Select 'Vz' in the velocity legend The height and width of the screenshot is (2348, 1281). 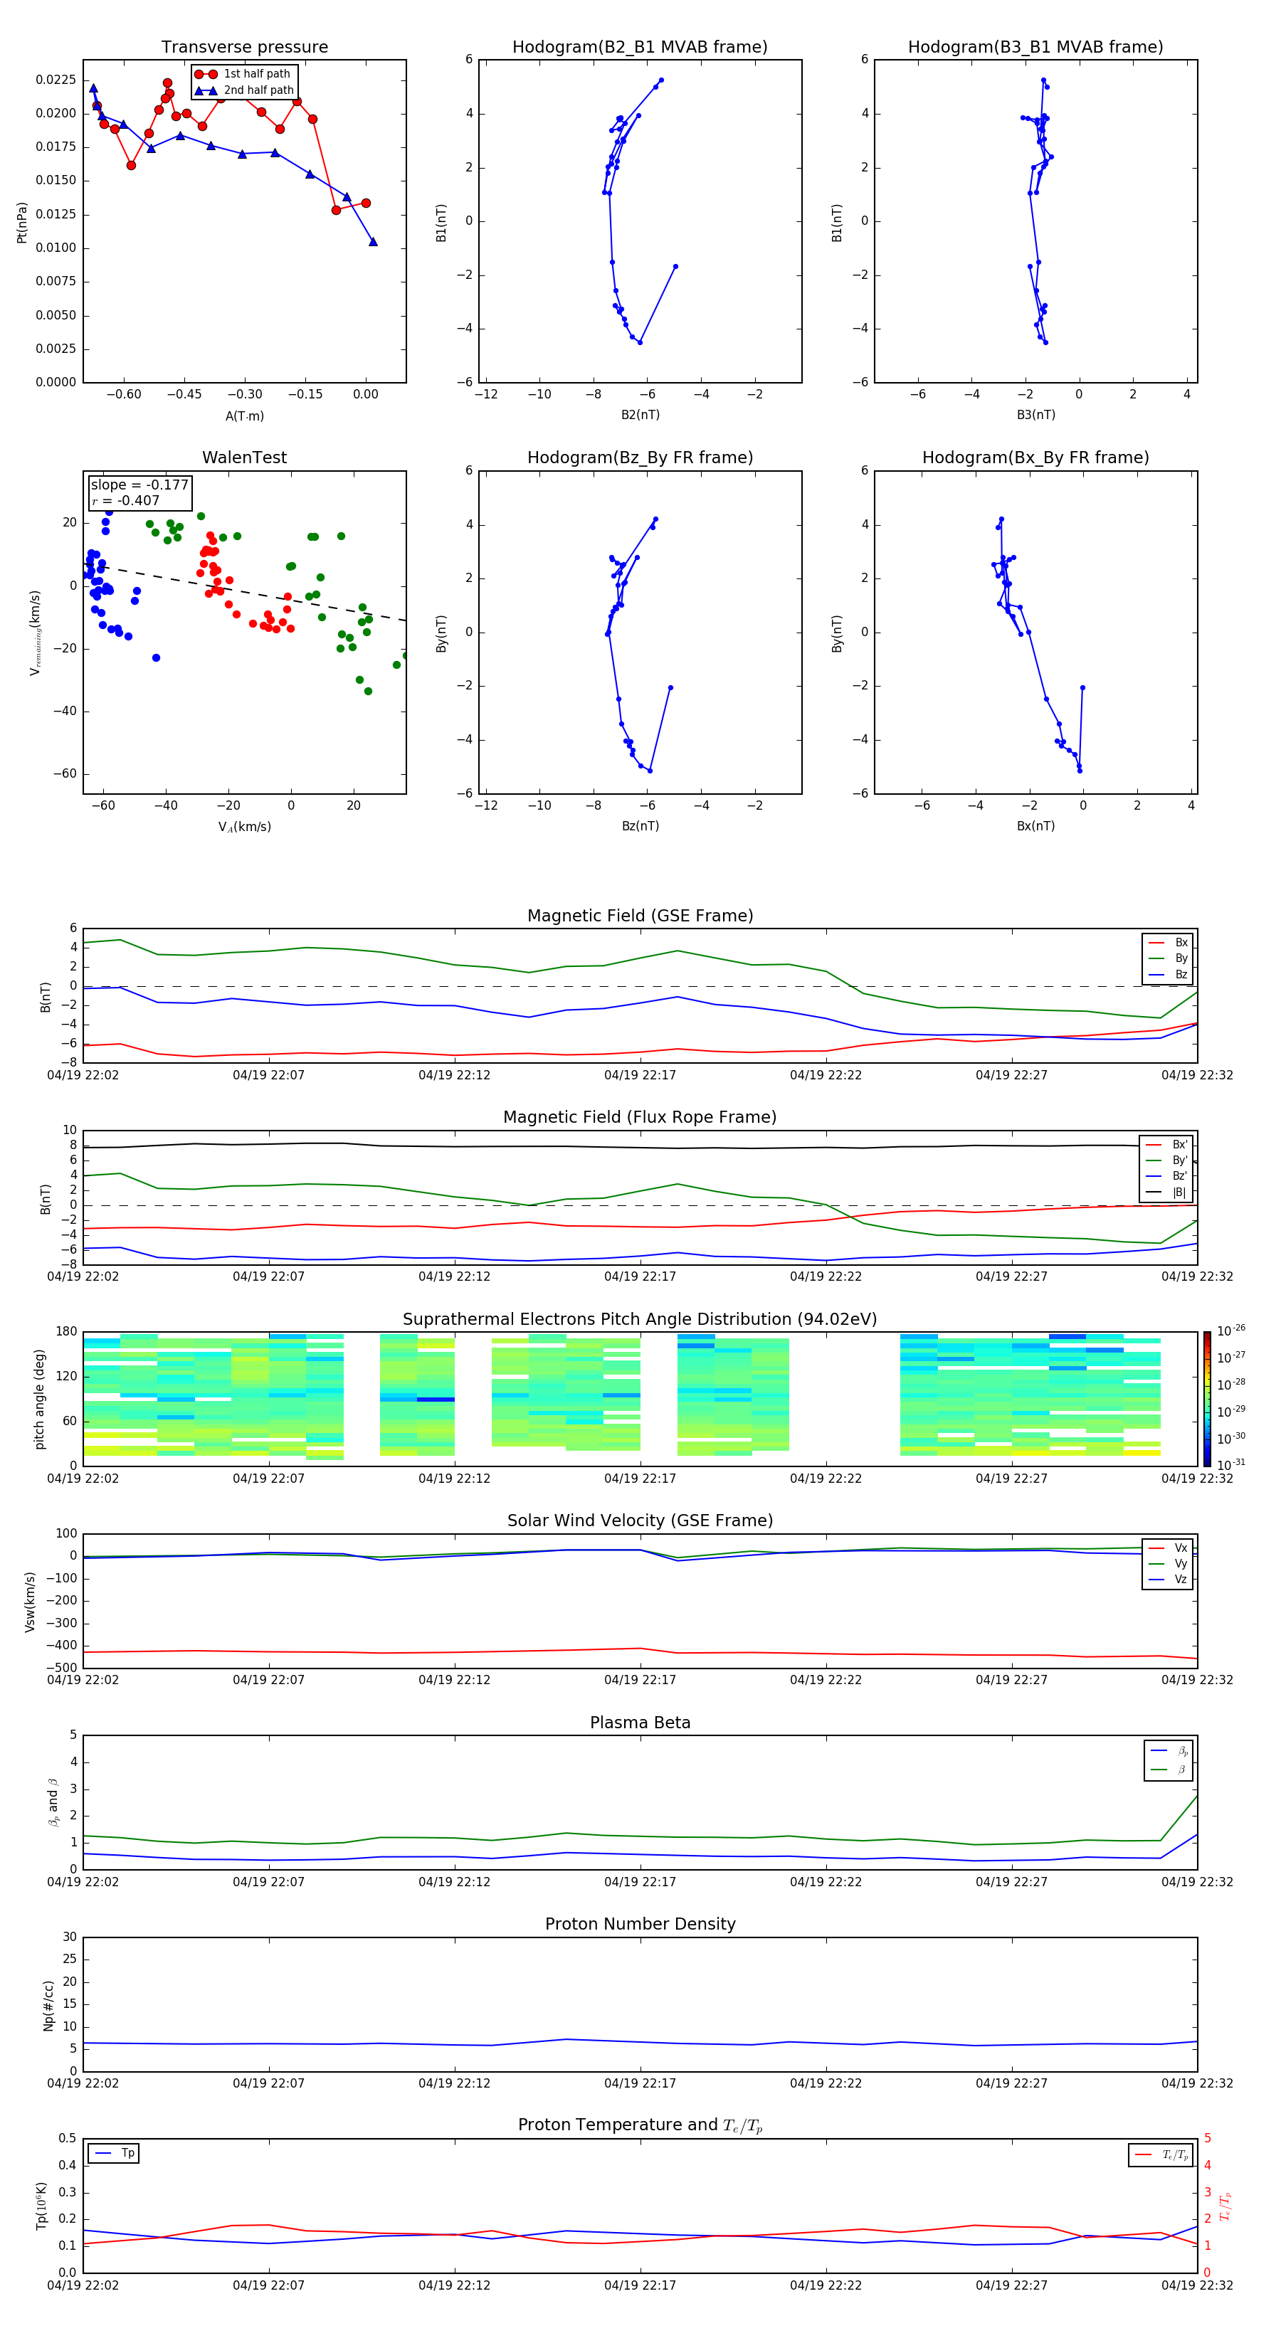click(x=1168, y=1579)
